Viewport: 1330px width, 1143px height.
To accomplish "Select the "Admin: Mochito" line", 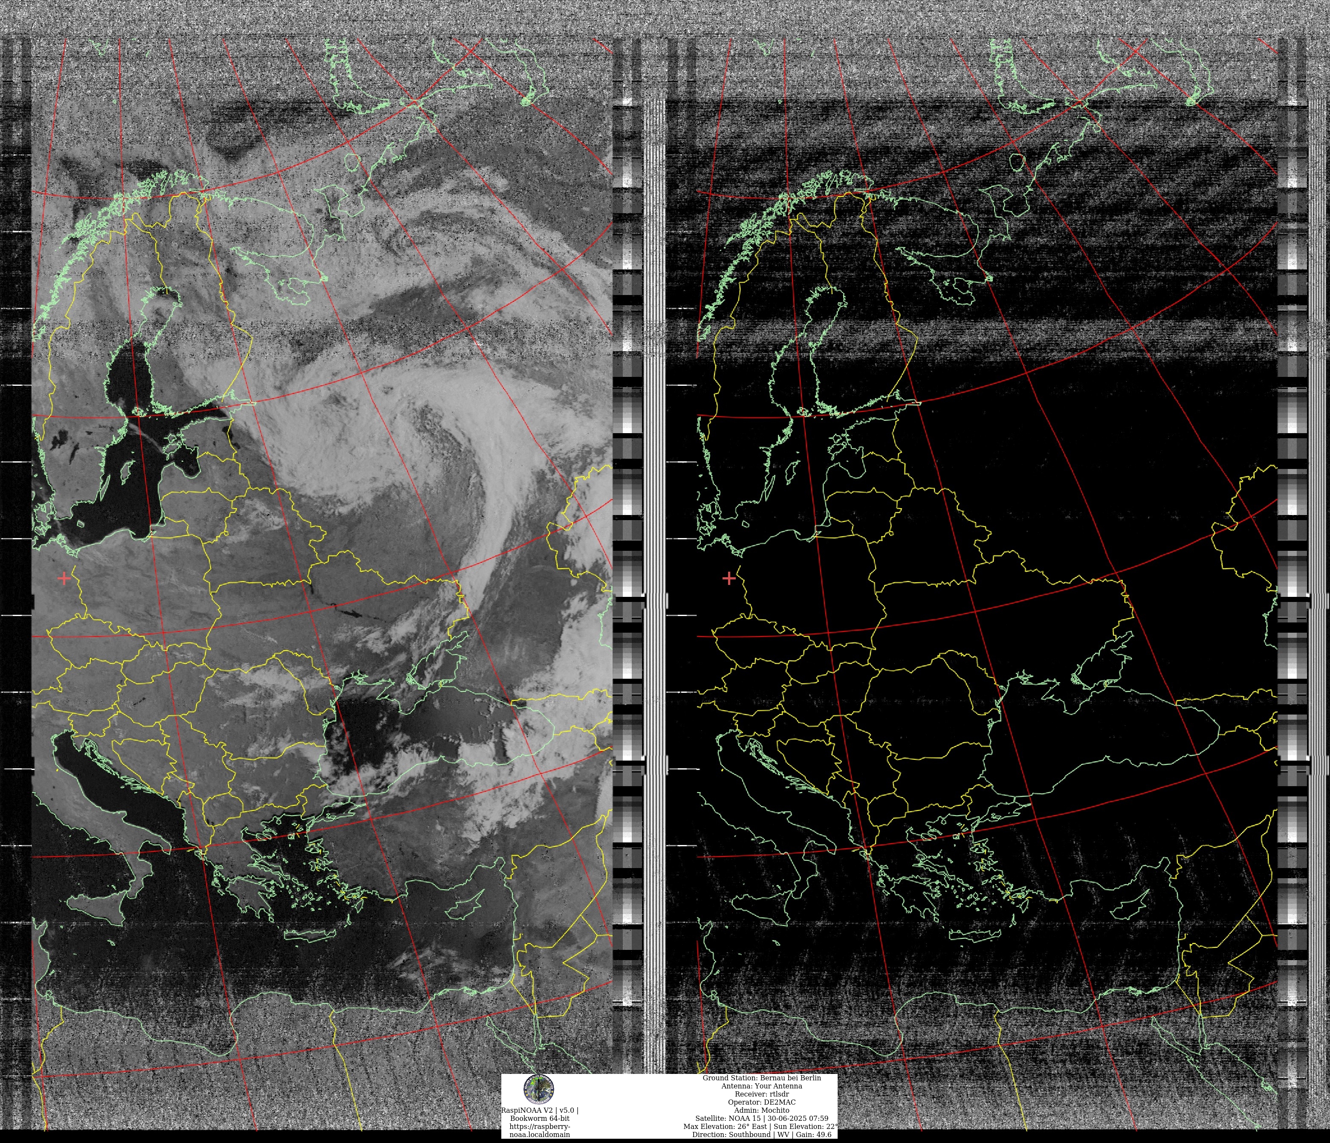I will 761,1110.
